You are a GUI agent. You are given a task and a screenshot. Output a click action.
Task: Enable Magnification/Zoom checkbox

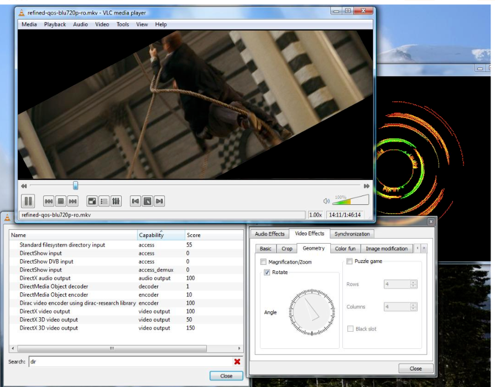coord(263,262)
